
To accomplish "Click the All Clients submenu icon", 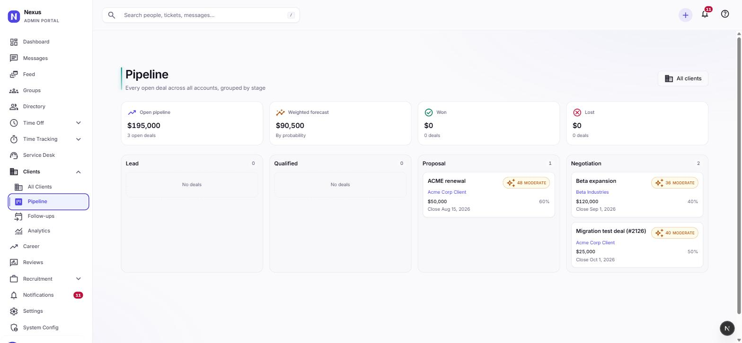I will pyautogui.click(x=18, y=187).
